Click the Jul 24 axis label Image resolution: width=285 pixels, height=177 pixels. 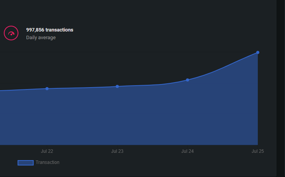(x=188, y=151)
